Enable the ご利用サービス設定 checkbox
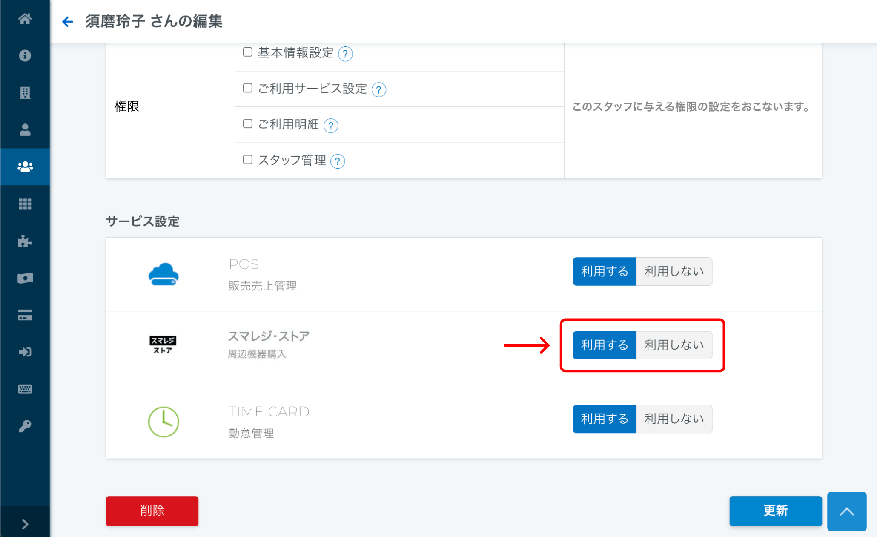 pos(248,88)
